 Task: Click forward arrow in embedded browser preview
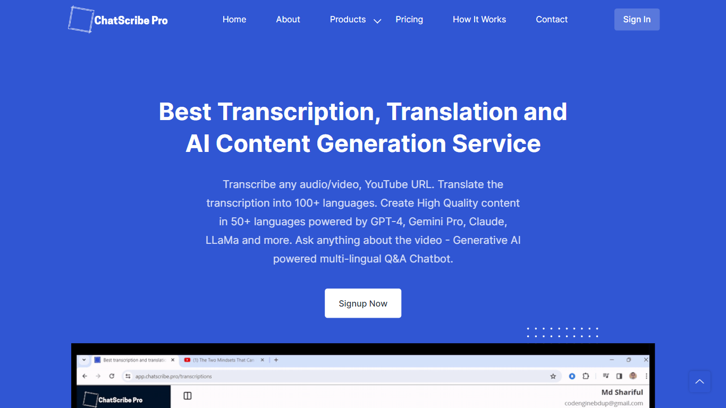coord(98,376)
